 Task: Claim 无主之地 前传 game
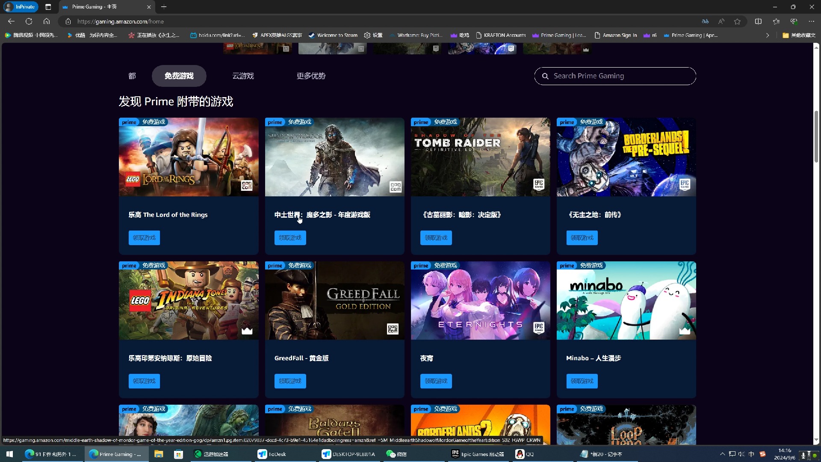[582, 238]
